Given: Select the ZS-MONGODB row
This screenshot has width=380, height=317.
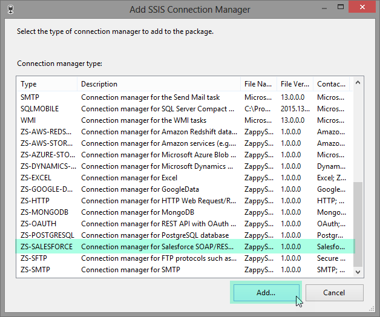Looking at the screenshot, I should 185,212.
